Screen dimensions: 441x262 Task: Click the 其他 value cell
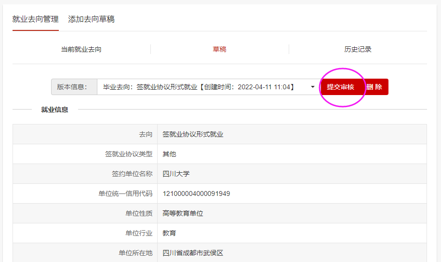pos(169,154)
